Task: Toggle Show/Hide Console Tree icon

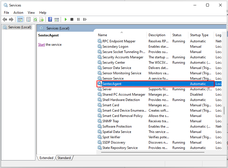Action: (20, 19)
